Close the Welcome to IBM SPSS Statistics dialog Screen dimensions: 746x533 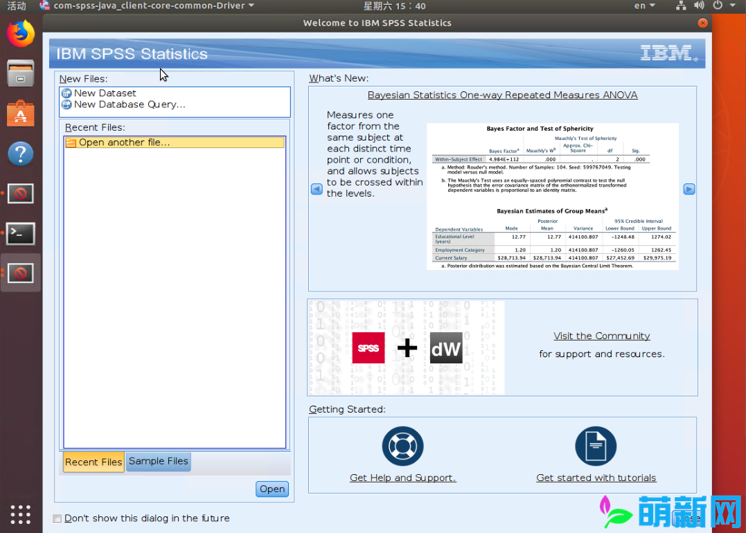coord(702,23)
